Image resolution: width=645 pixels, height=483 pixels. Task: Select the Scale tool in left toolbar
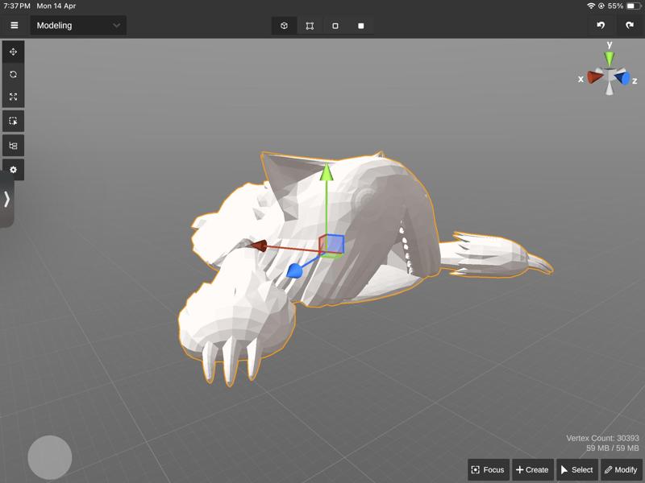click(13, 97)
